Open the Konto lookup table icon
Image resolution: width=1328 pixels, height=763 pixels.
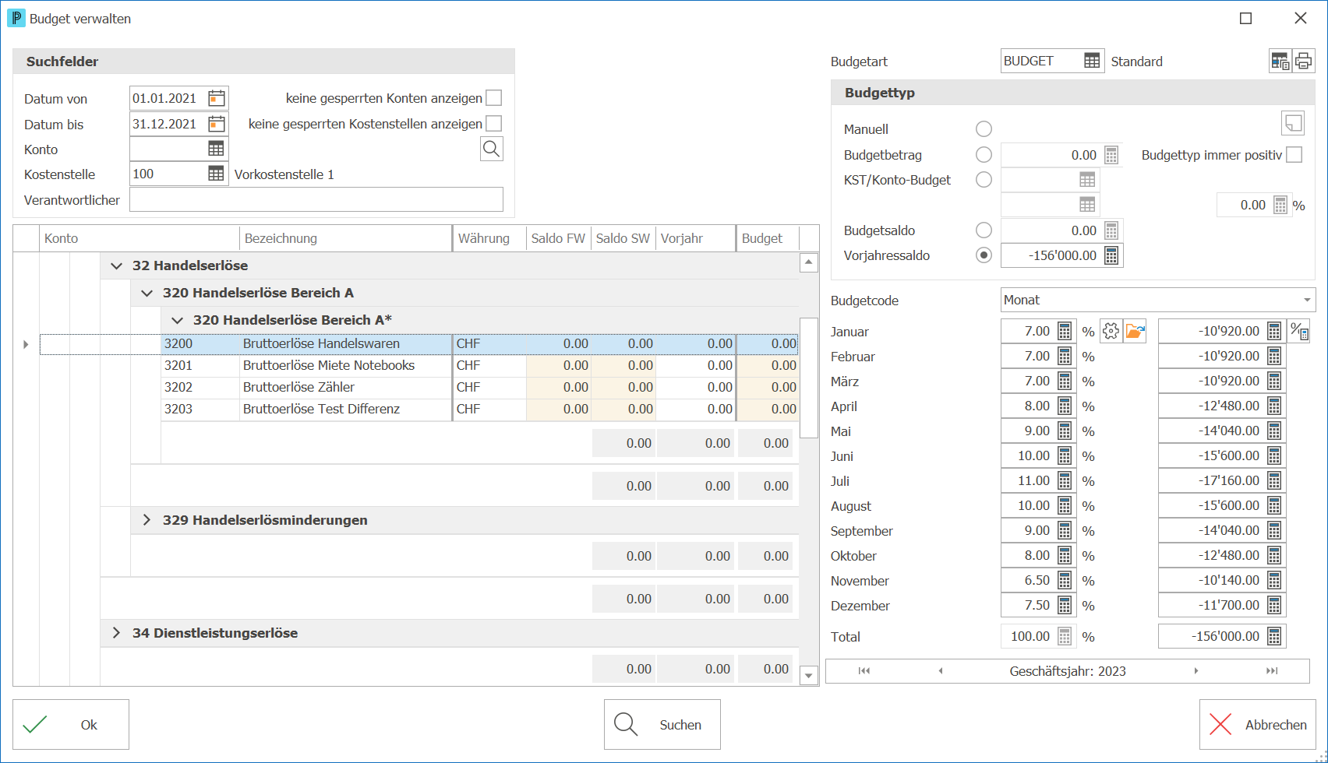216,149
